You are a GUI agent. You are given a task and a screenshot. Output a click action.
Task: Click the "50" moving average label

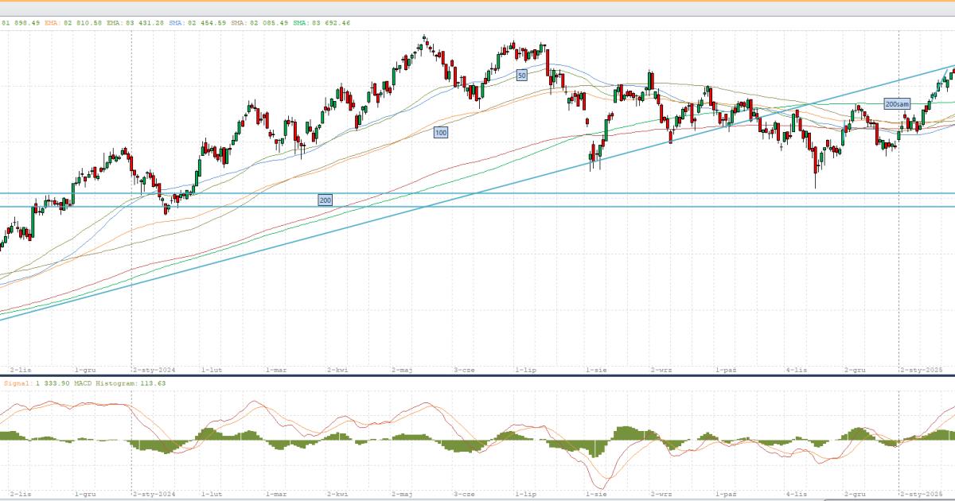[521, 75]
